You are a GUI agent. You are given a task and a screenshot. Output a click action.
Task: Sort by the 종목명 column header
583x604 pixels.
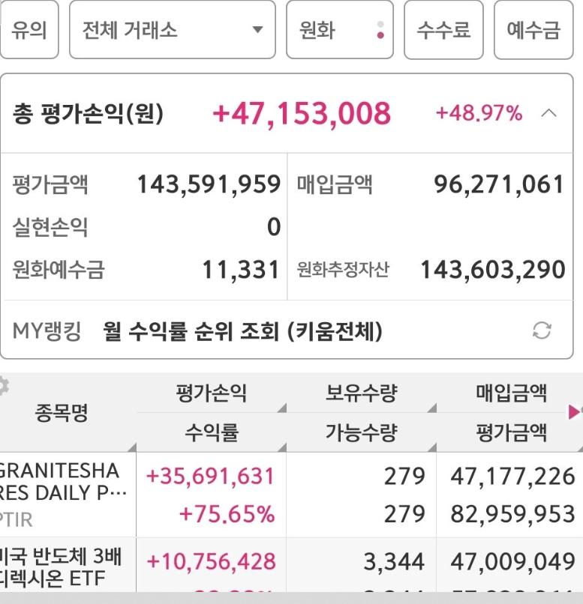coord(62,413)
